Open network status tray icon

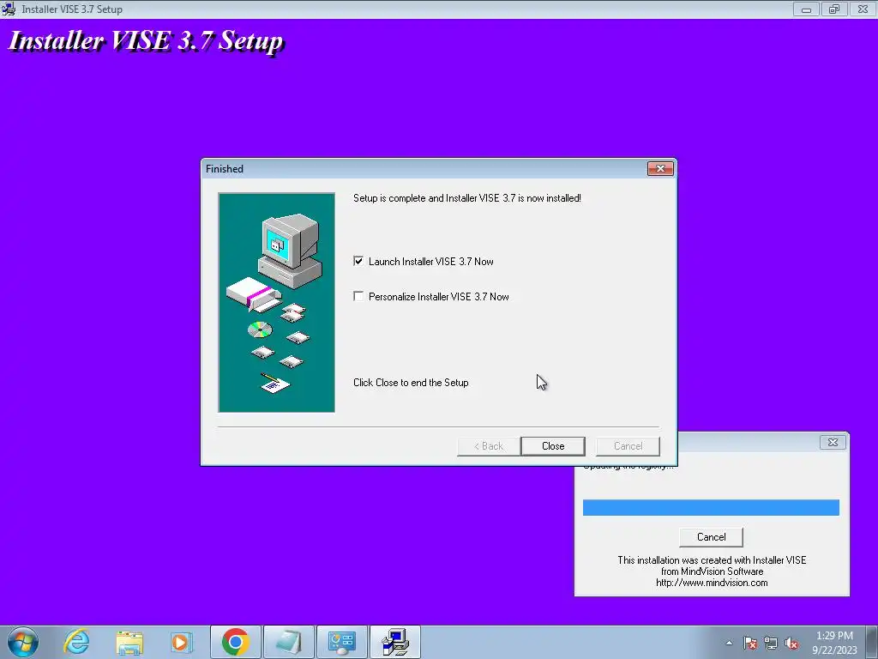tap(771, 643)
